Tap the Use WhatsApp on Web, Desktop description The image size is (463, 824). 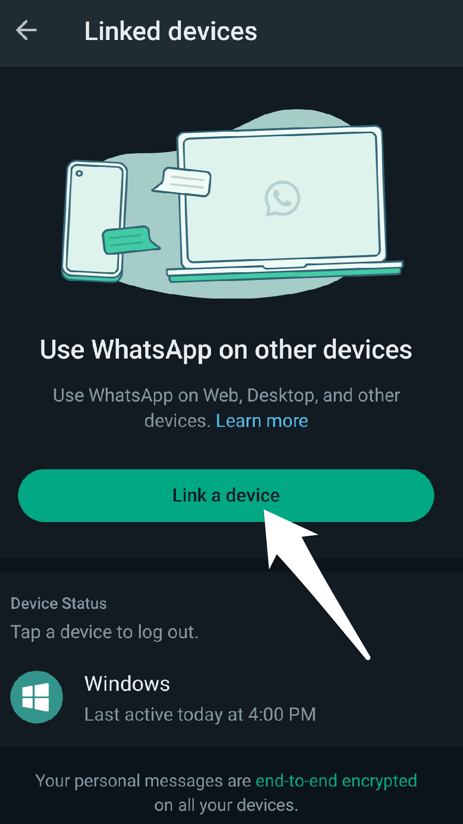pyautogui.click(x=226, y=408)
